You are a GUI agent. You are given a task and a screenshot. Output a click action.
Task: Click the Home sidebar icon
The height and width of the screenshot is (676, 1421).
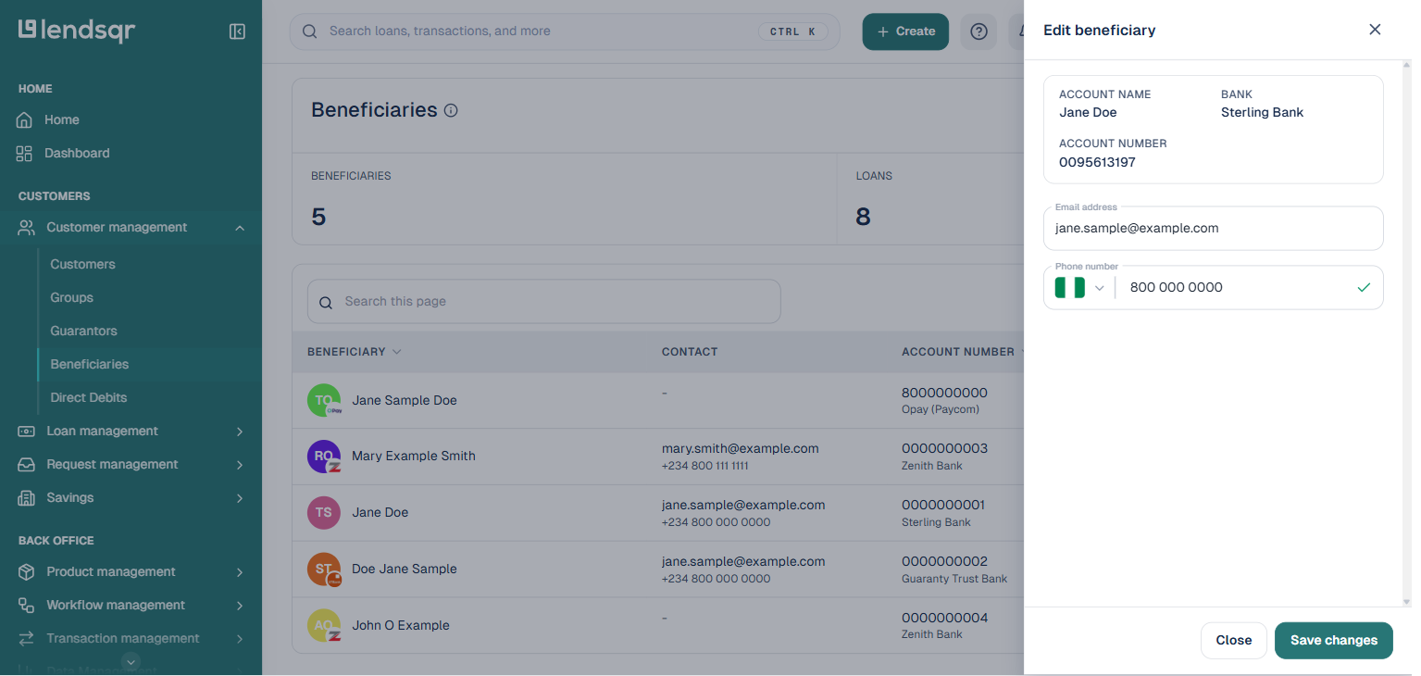coord(25,119)
